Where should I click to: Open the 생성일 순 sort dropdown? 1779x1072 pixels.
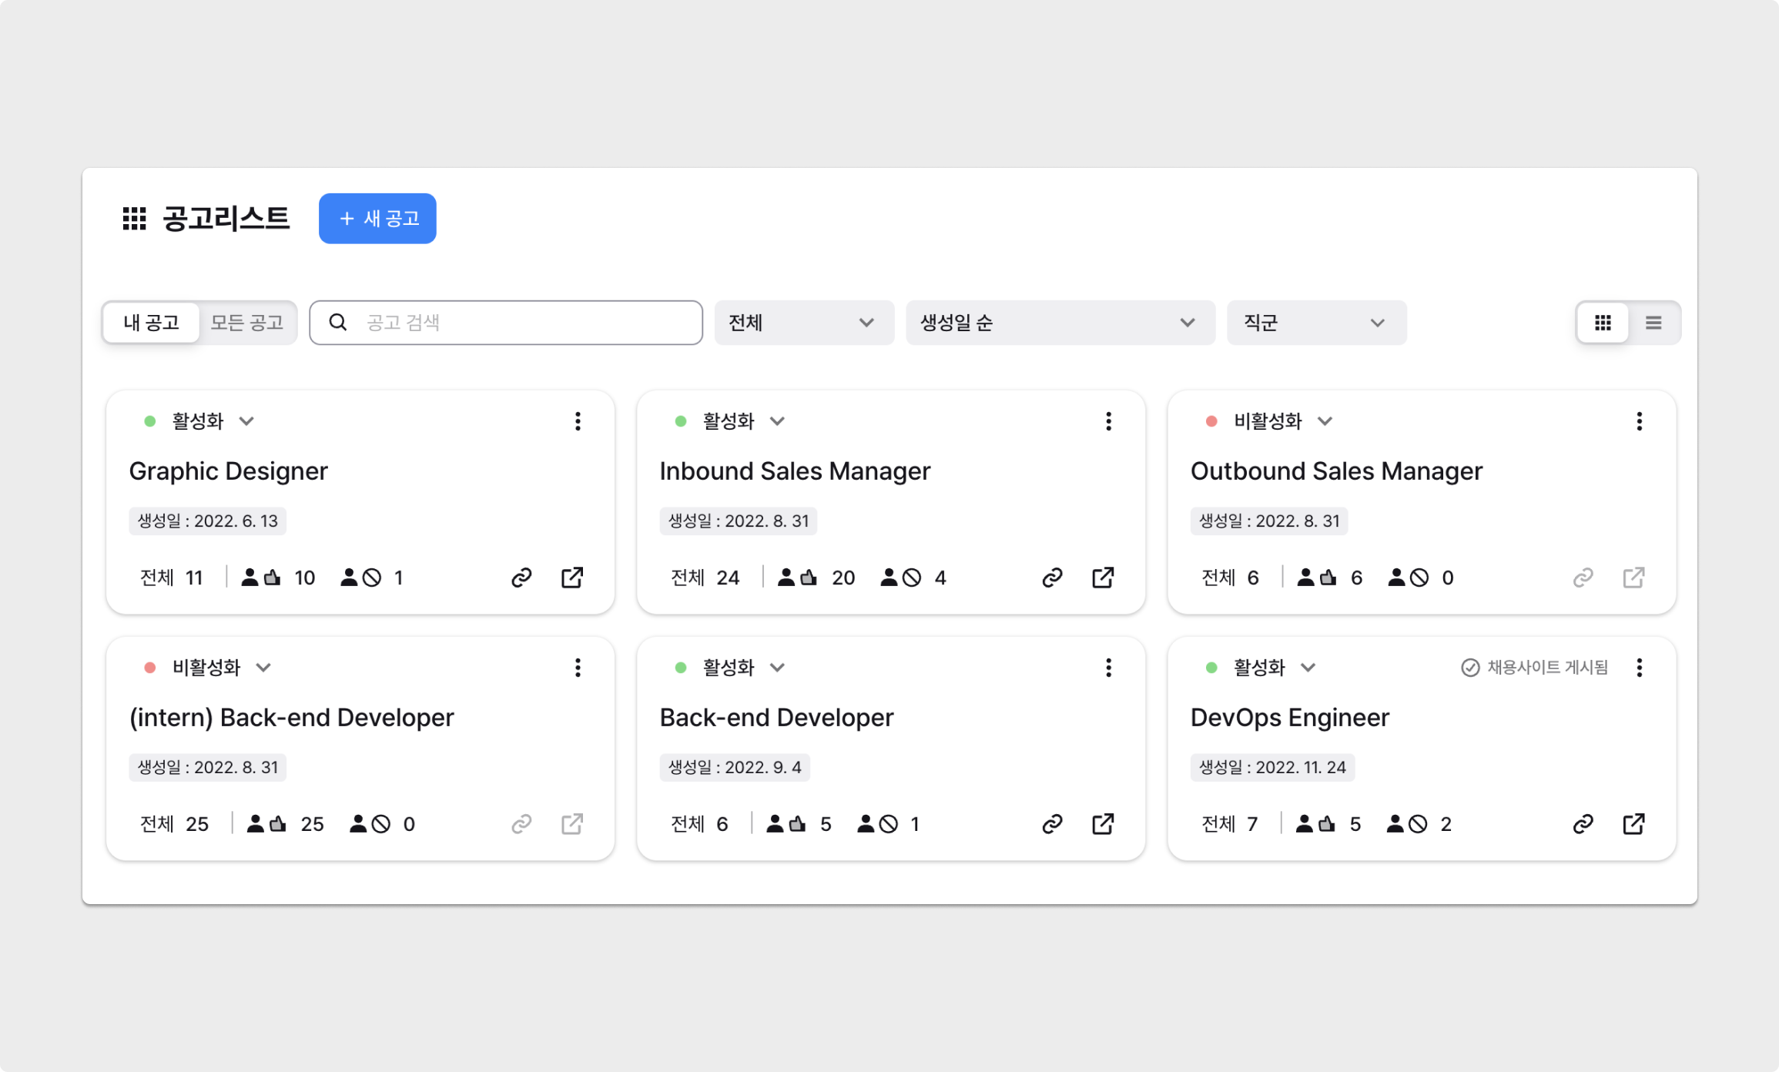point(1060,323)
